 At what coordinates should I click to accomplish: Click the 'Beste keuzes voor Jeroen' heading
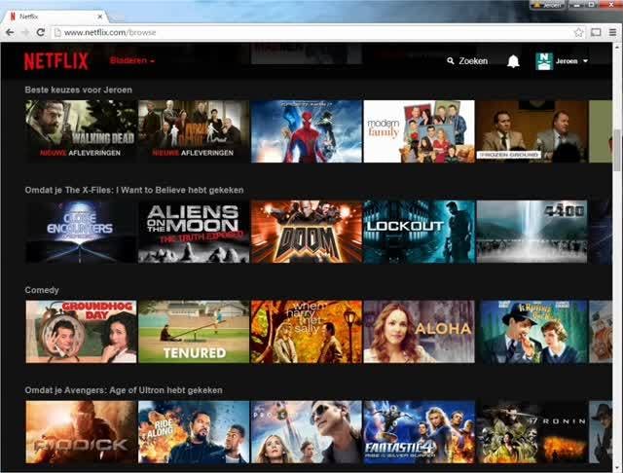point(78,90)
